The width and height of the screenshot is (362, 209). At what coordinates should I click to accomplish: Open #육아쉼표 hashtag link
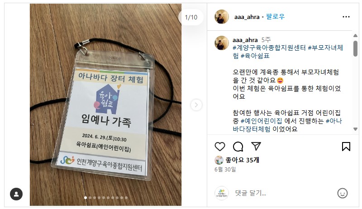click(x=255, y=56)
